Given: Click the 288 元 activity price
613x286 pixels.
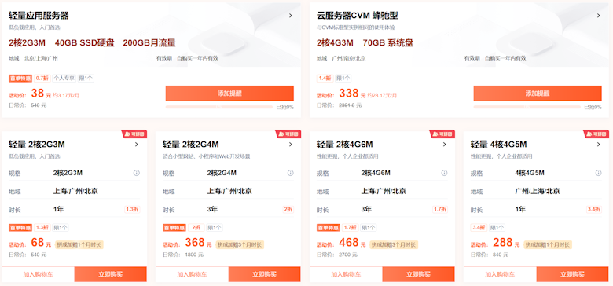Looking at the screenshot, I should coord(506,243).
